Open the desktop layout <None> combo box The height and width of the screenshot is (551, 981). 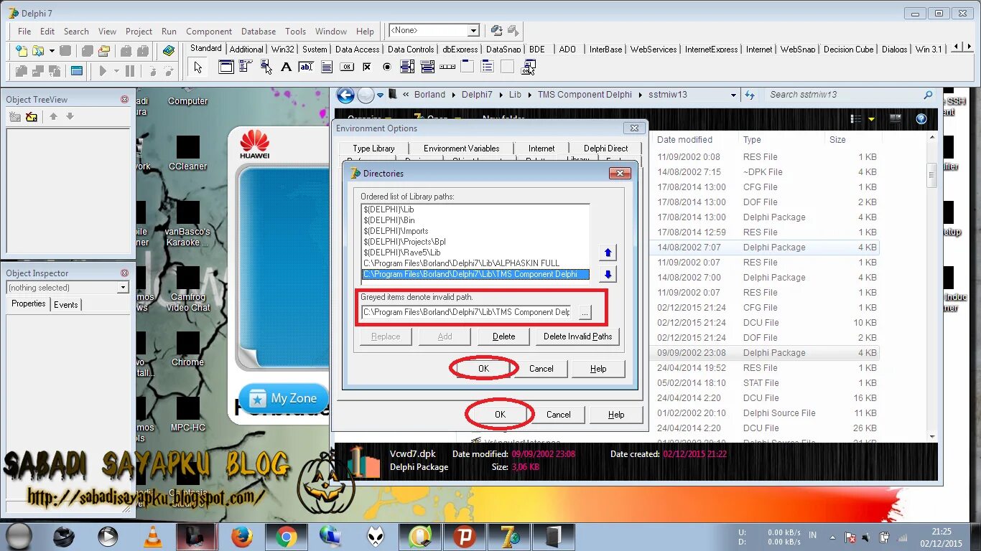[x=434, y=31]
